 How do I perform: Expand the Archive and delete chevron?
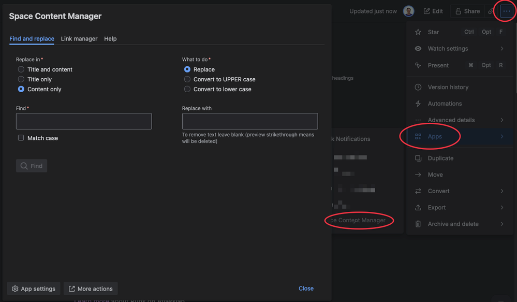pos(502,224)
